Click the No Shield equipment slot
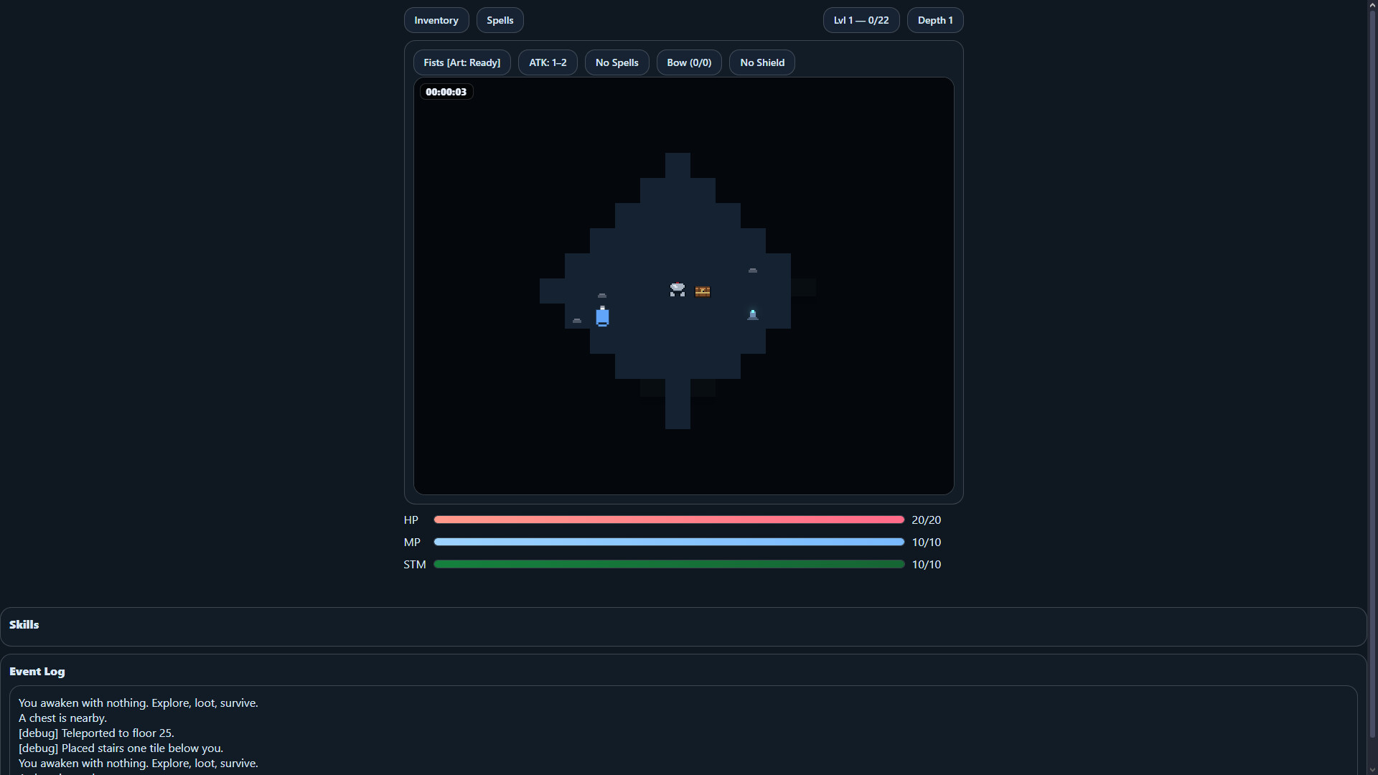The width and height of the screenshot is (1378, 775). coord(761,62)
